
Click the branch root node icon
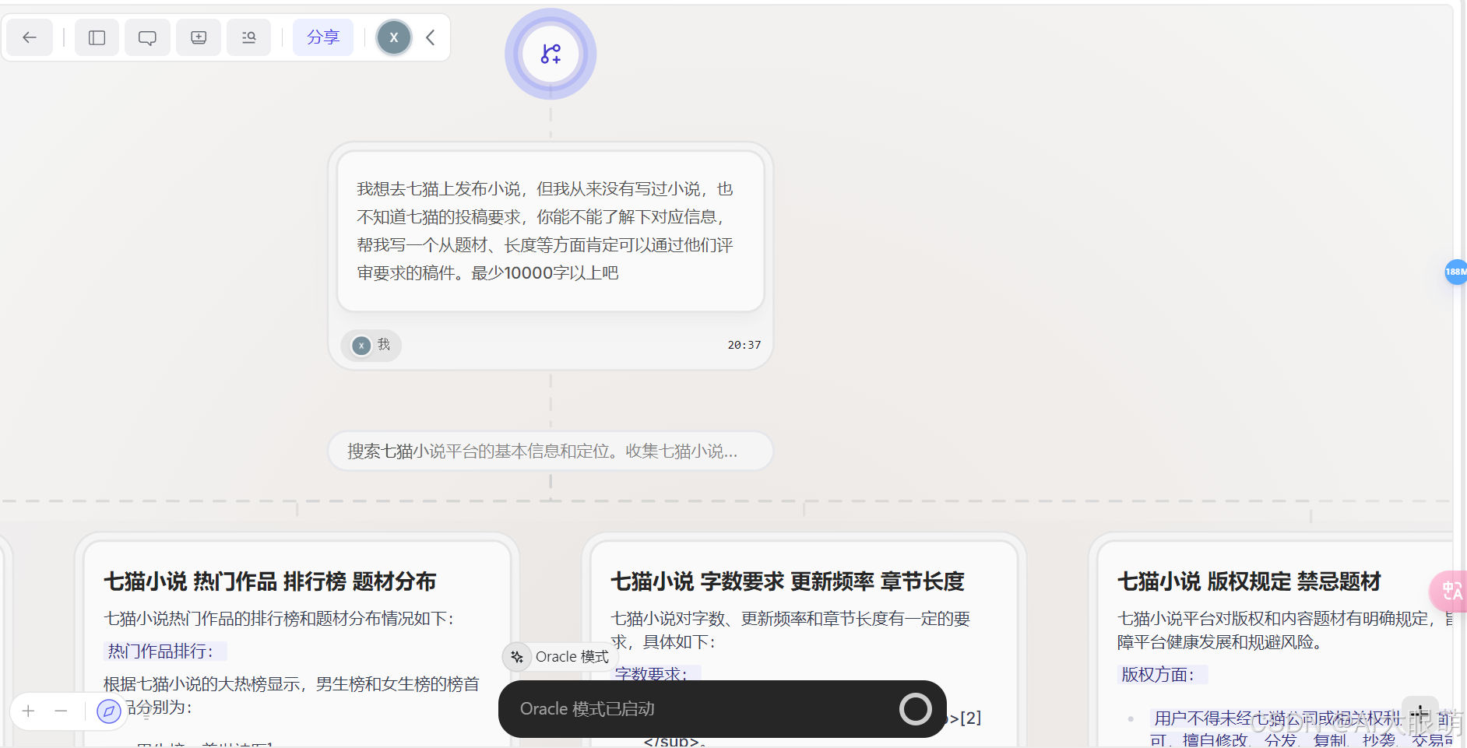(x=551, y=54)
